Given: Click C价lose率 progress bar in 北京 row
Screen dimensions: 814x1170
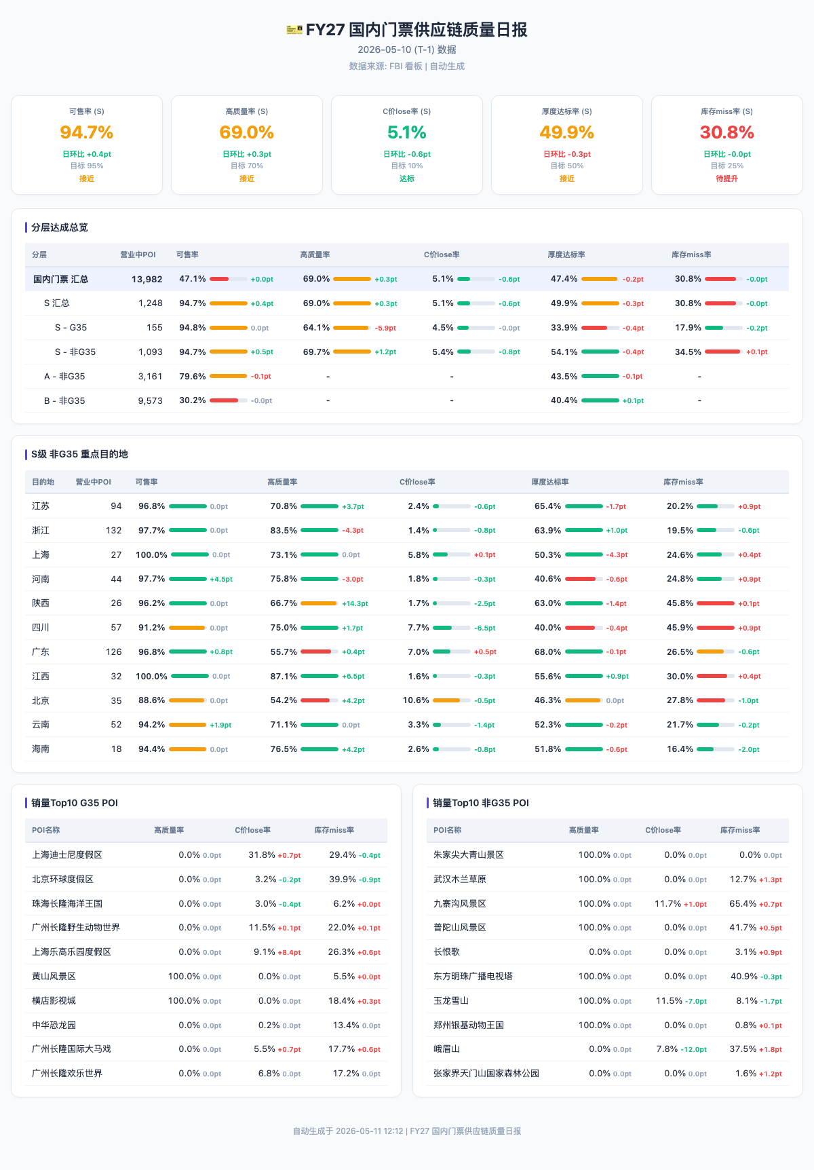Looking at the screenshot, I should 452,700.
